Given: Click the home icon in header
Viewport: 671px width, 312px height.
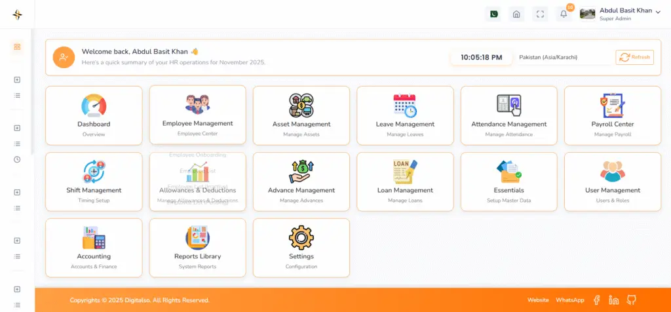Looking at the screenshot, I should coord(516,14).
